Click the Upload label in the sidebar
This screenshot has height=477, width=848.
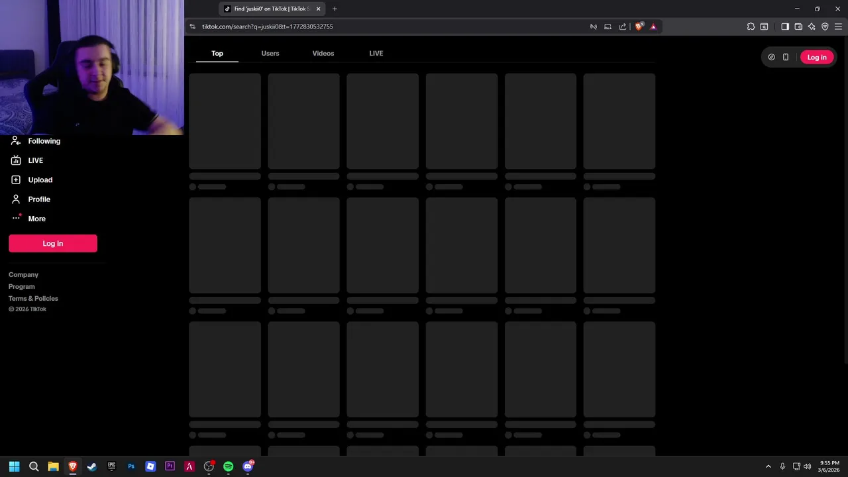[40, 180]
